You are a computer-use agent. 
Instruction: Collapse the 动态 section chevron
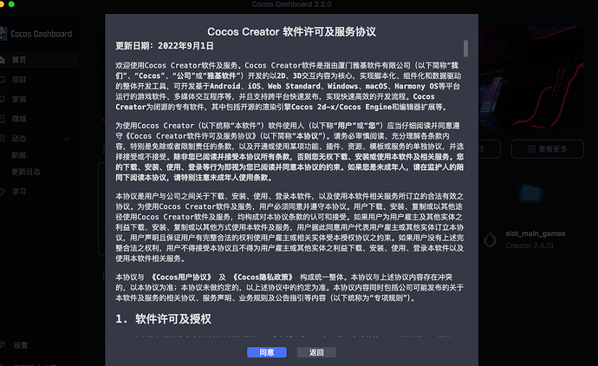pos(67,139)
